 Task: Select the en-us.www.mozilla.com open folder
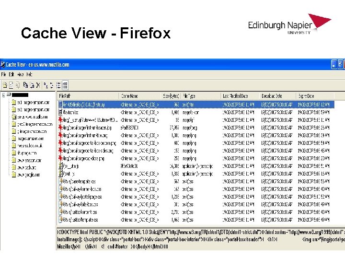point(30,117)
